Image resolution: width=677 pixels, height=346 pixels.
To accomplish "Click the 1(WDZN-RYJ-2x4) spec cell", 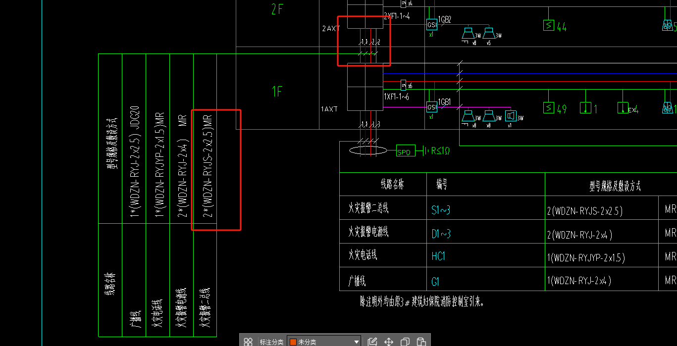I will click(579, 281).
